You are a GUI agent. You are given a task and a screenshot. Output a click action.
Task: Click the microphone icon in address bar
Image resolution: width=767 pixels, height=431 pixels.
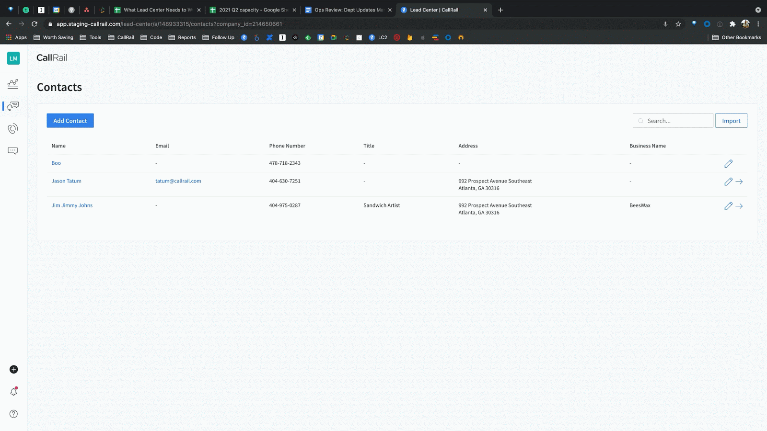click(x=665, y=24)
